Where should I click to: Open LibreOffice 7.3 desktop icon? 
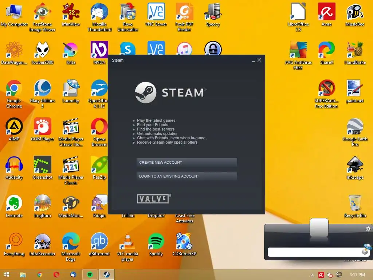[x=298, y=17]
